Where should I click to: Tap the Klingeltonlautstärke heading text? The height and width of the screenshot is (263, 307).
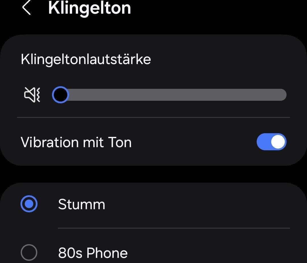86,59
